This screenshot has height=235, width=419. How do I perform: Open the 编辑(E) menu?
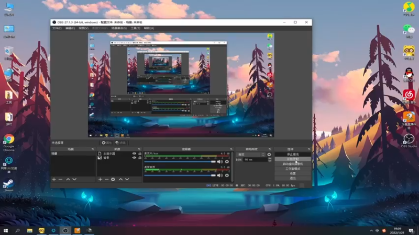(x=70, y=28)
